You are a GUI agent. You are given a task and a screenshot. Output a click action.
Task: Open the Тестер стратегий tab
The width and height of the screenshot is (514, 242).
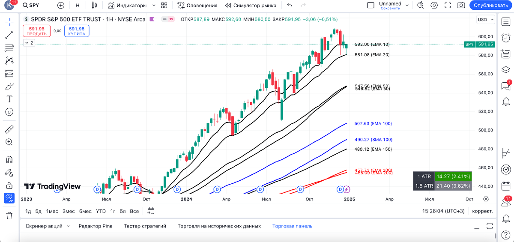pos(145,226)
